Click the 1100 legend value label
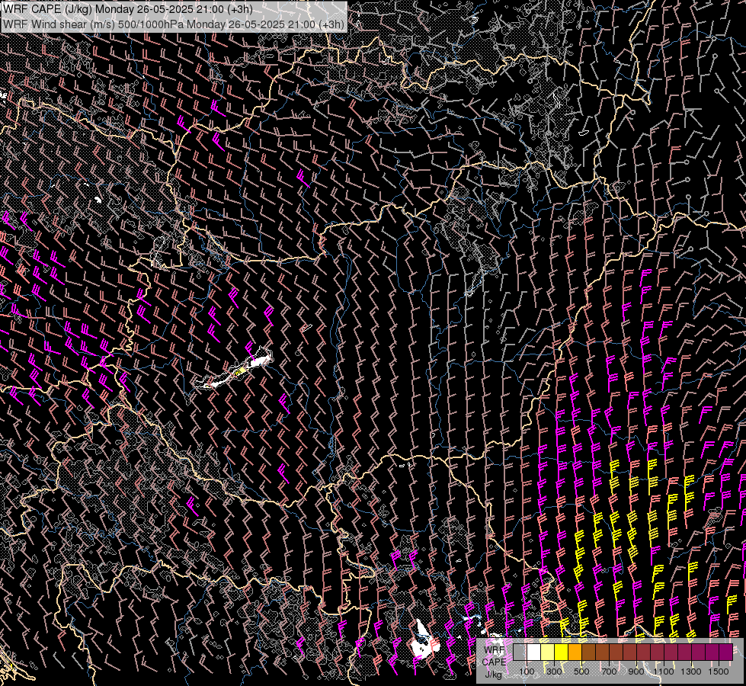This screenshot has height=686, width=746. (x=663, y=672)
